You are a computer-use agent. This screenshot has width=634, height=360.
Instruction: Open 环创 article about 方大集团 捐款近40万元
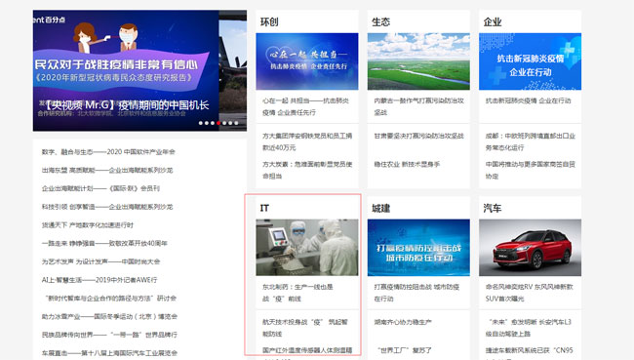(307, 141)
